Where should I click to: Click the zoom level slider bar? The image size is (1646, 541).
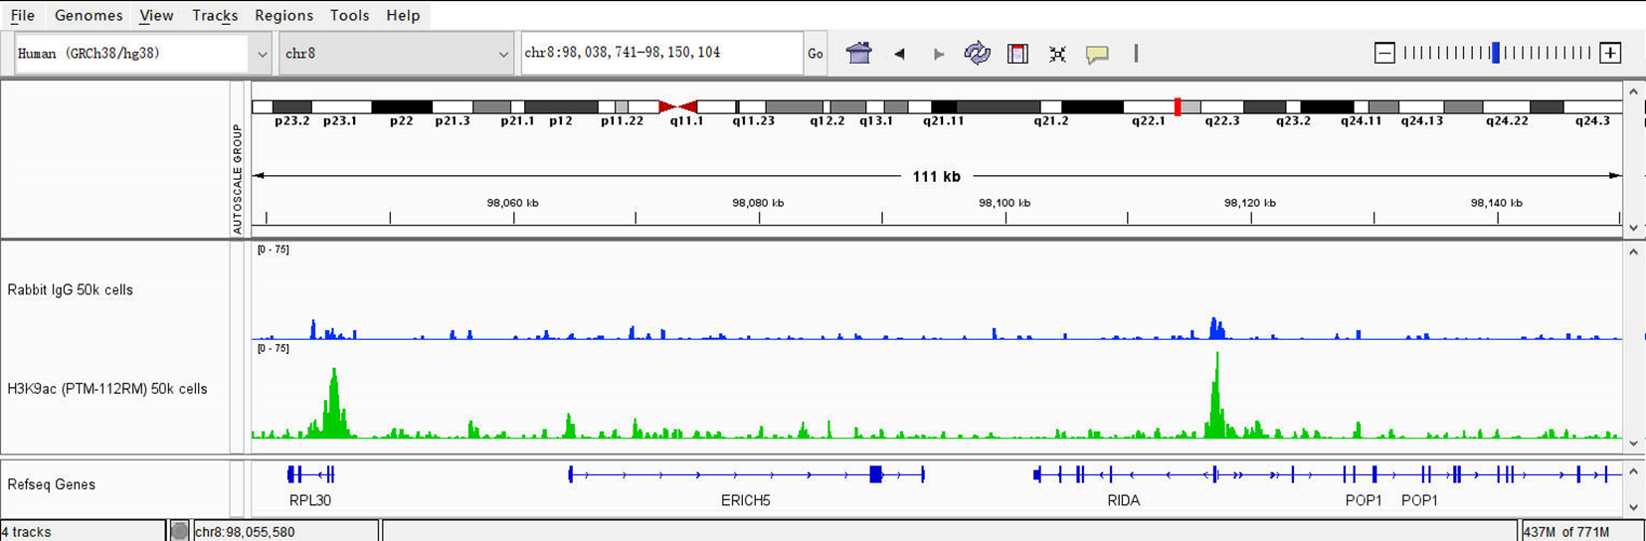point(1497,54)
